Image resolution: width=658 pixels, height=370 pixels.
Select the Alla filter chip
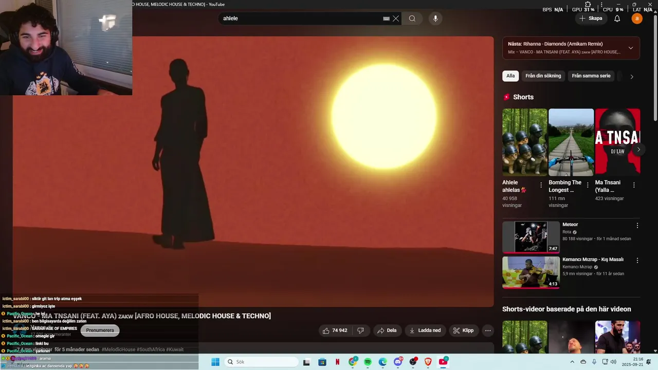click(510, 76)
